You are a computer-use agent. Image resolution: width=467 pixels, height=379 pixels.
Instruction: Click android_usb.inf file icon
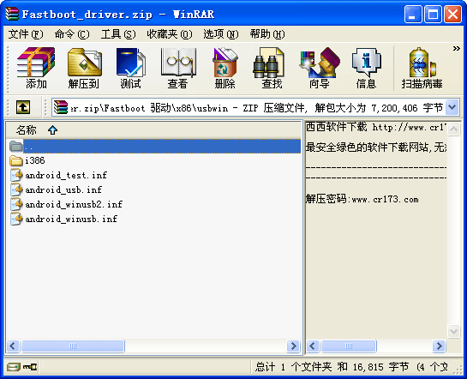16,189
